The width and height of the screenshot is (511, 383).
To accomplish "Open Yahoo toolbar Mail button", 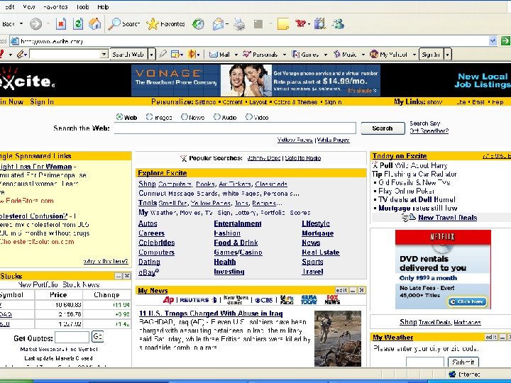I will [x=219, y=55].
